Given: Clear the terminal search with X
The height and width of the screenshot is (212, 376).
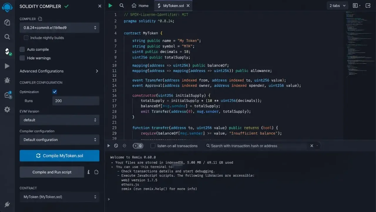Looking at the screenshot, I should (312, 146).
